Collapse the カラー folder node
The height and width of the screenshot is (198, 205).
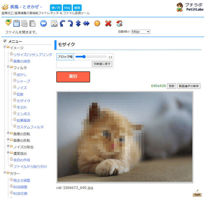click(x=5, y=172)
